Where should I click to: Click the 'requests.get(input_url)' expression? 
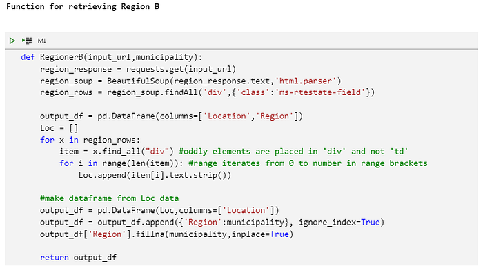(x=181, y=69)
